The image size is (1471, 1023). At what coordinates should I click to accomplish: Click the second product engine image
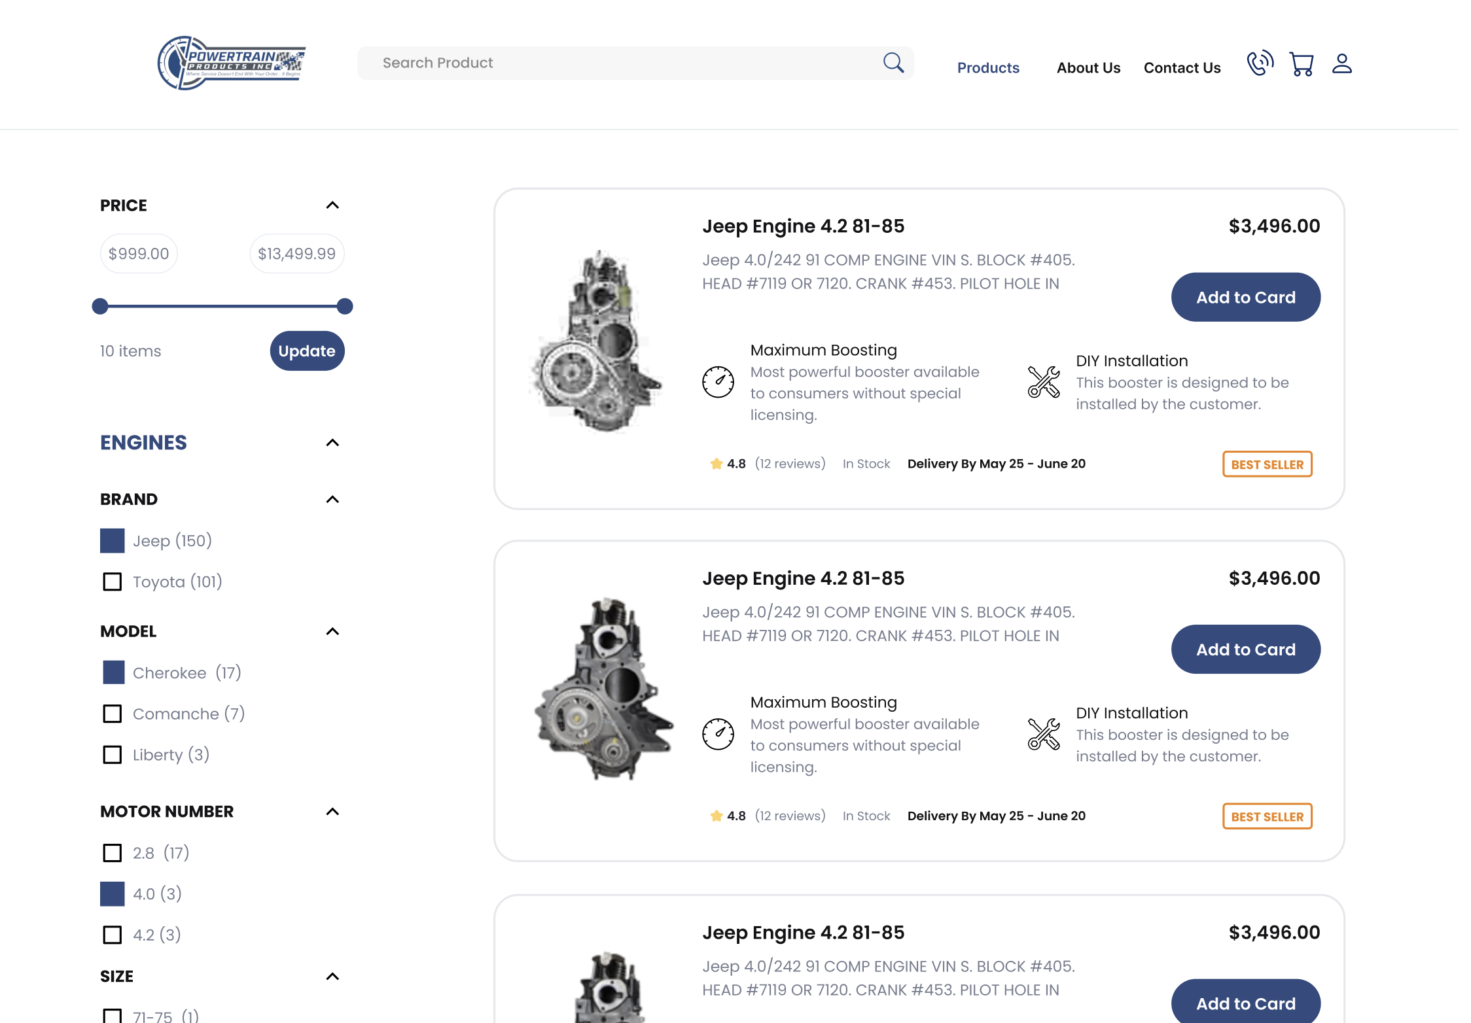pos(603,689)
